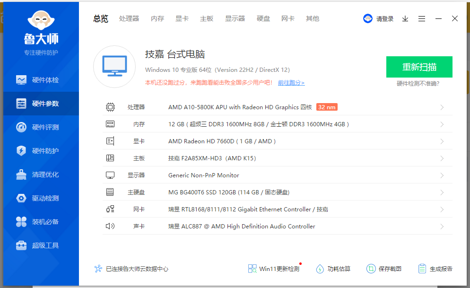Screen dimensions: 470x288
Task: Click the RTL8168 Ethernet Controller text
Action: 248,209
